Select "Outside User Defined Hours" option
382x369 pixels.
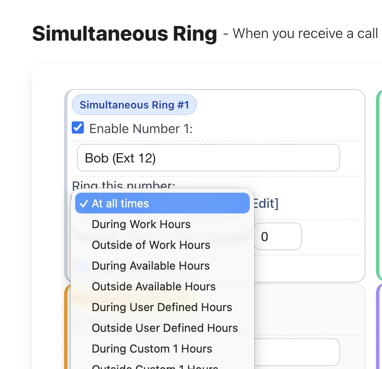point(165,328)
